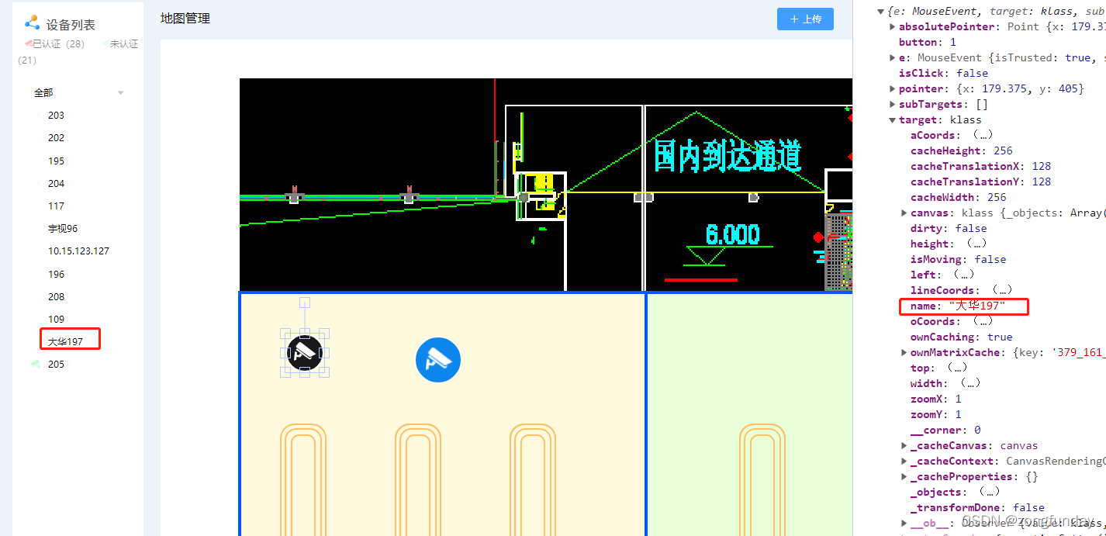Expand the canvas: klass property
Image resolution: width=1106 pixels, height=536 pixels.
(x=904, y=213)
